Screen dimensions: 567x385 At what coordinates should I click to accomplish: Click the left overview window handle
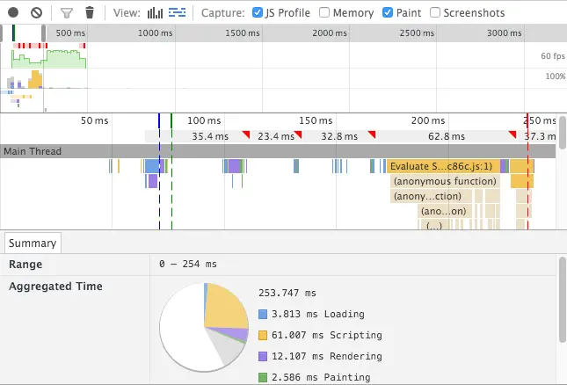tap(1, 33)
